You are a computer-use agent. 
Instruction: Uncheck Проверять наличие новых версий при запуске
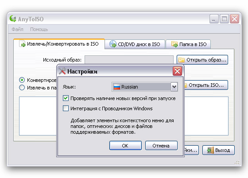66,98
